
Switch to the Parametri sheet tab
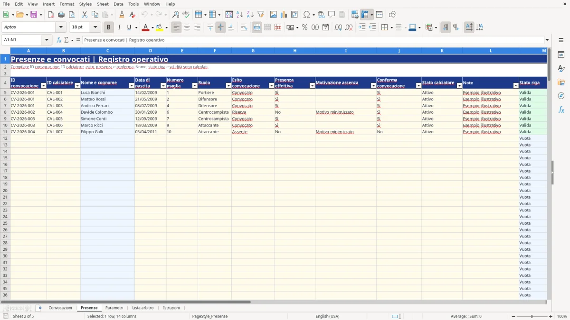(114, 308)
